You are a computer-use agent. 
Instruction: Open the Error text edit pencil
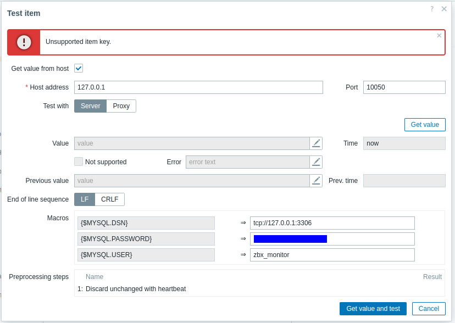point(316,162)
